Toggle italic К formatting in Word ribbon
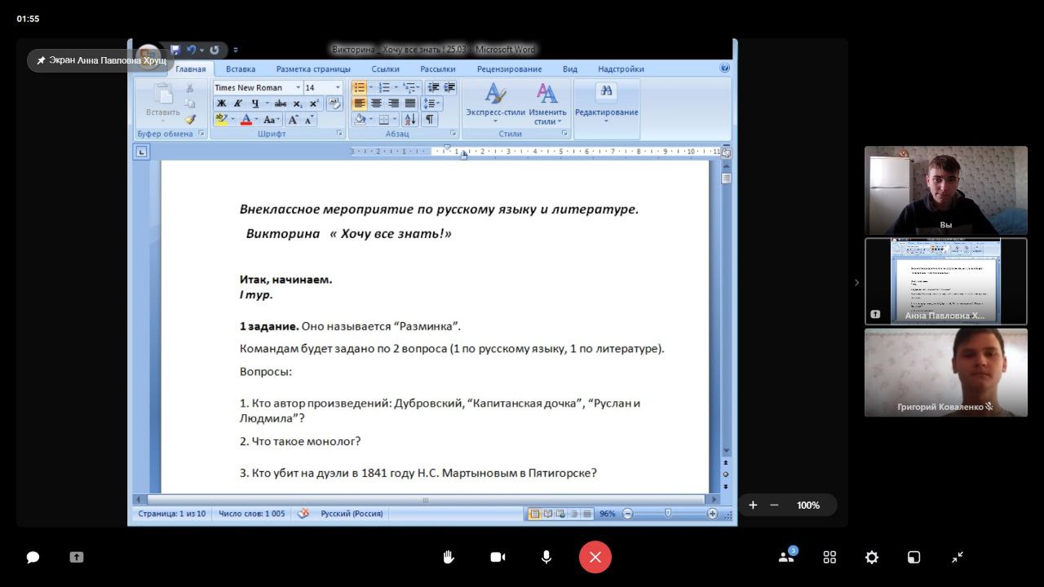This screenshot has width=1044, height=587. click(x=238, y=104)
